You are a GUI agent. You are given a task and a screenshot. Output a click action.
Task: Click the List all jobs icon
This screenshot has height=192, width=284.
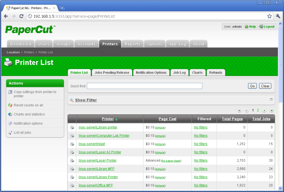(10, 133)
